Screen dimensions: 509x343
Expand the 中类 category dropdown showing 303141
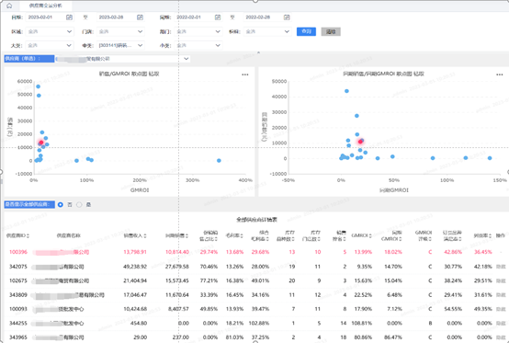120,45
